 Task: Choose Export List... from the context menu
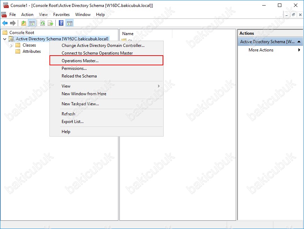[x=107, y=122]
